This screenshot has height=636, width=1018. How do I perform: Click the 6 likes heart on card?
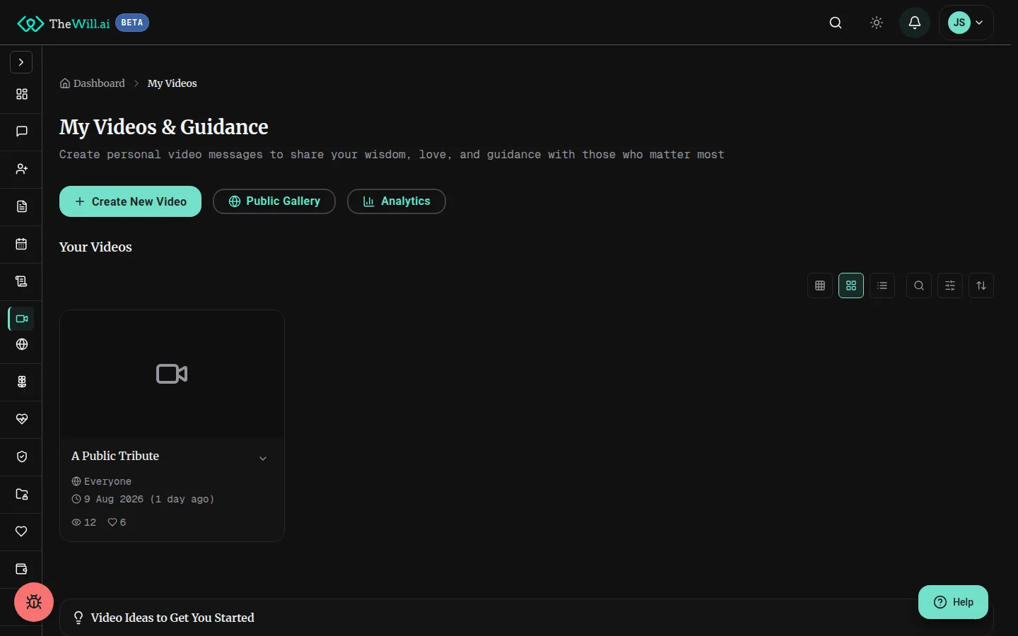pos(117,522)
